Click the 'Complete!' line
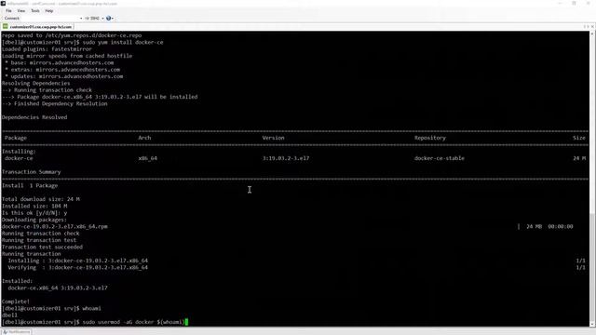The image size is (596, 335). (16, 301)
